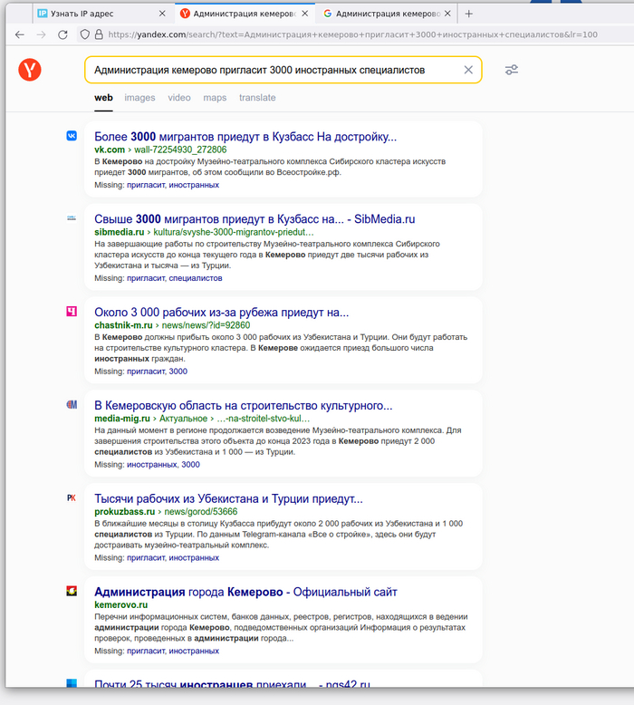Screen dimensions: 634x705
Task: Click the chastnik-m.ru result favicon
Action: pyautogui.click(x=72, y=311)
